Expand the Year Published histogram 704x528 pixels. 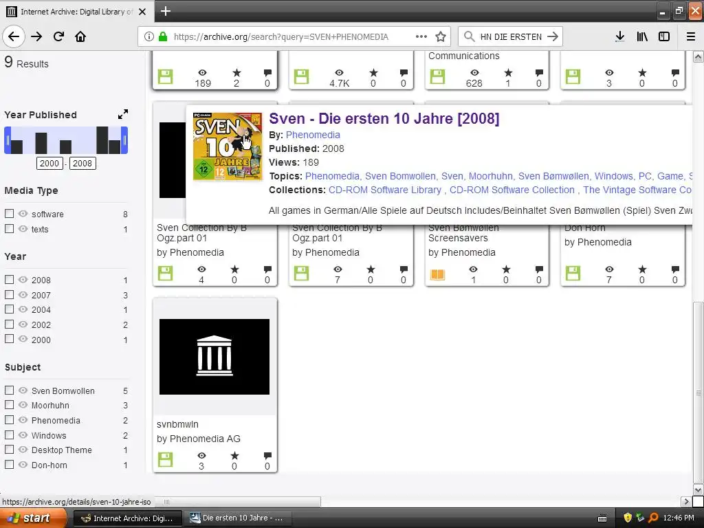coord(123,115)
